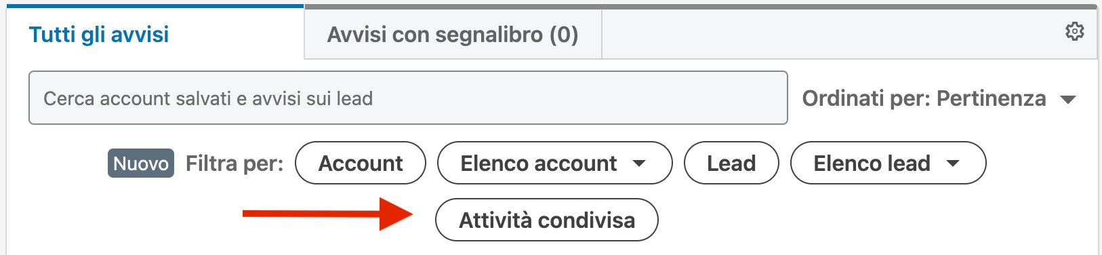Click the Nuovo badge label

tap(141, 163)
